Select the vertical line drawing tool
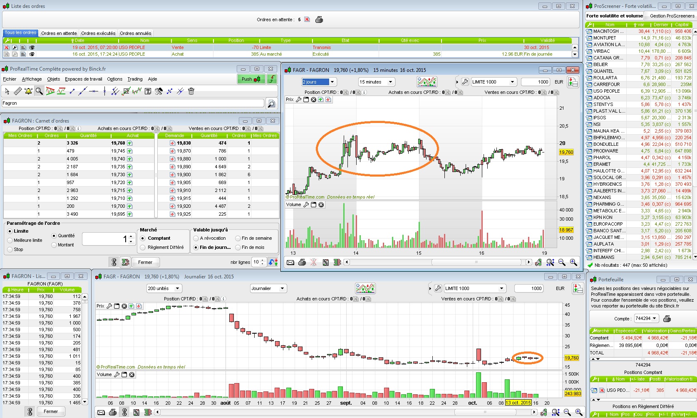The height and width of the screenshot is (418, 697). point(104,91)
